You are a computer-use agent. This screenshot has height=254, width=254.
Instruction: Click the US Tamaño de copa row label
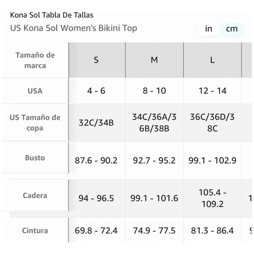[36, 122]
